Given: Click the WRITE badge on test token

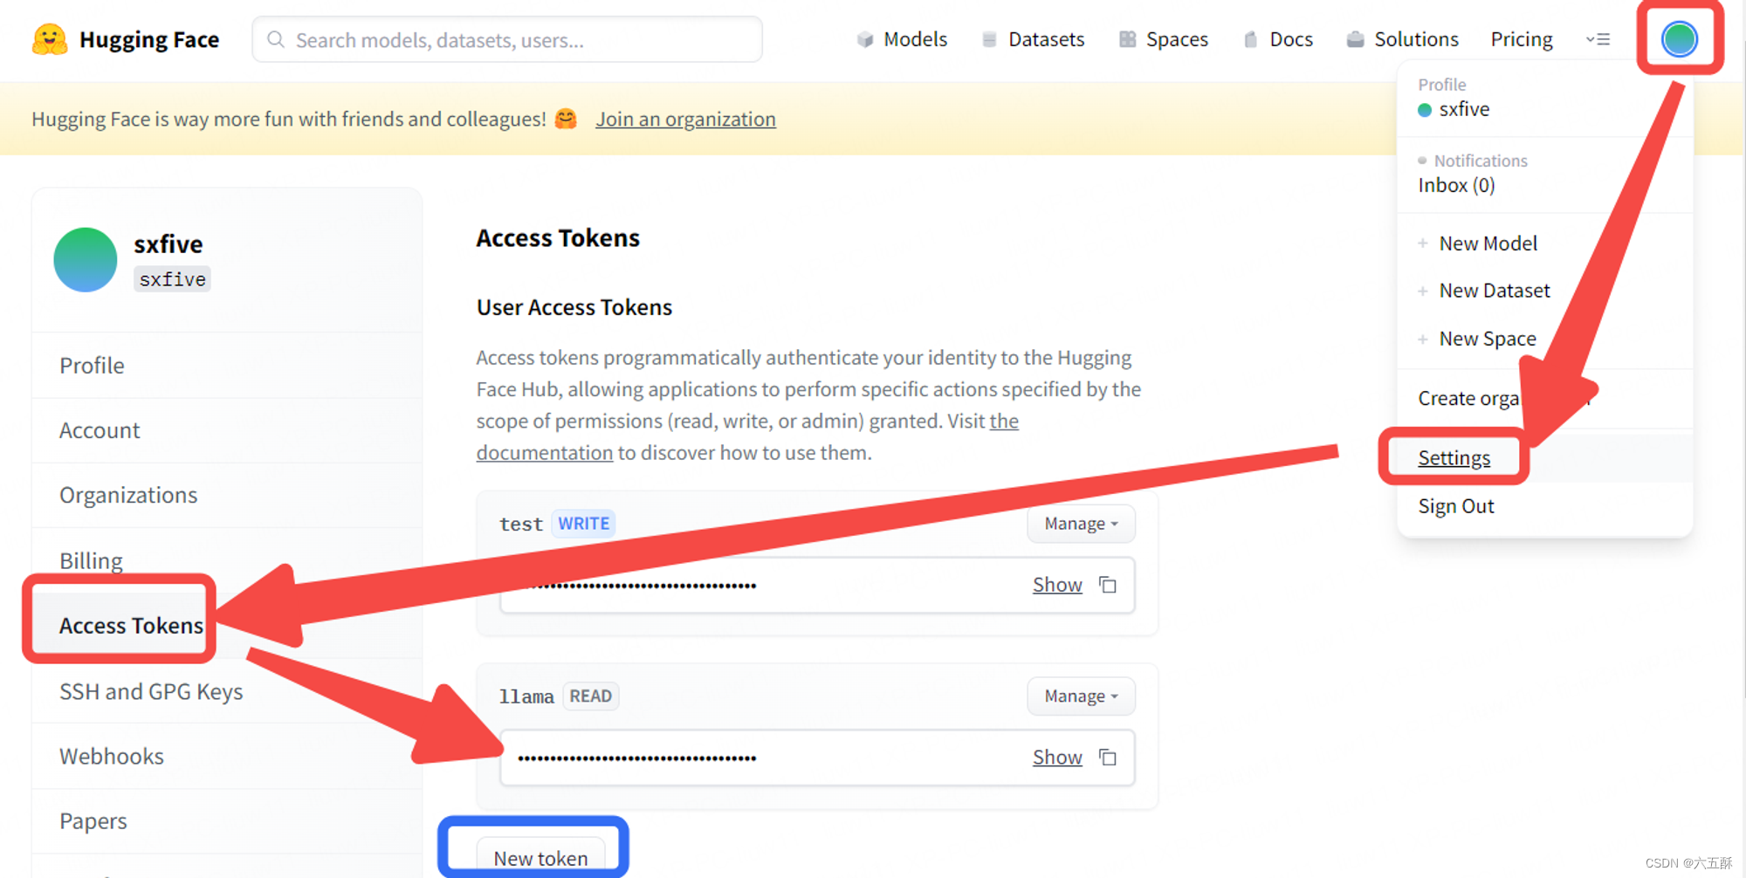Looking at the screenshot, I should [x=584, y=524].
